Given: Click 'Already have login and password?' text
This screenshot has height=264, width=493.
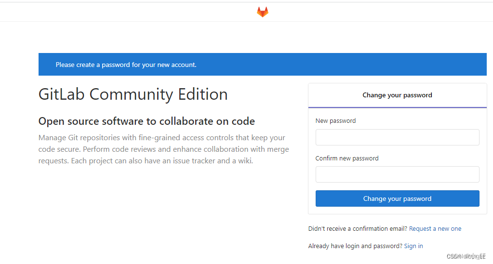Looking at the screenshot, I should point(355,246).
